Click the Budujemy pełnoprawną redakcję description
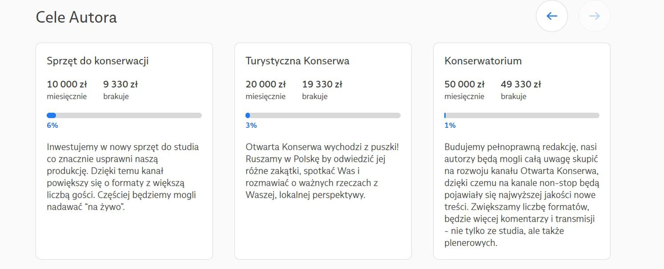This screenshot has height=269, width=664. click(521, 194)
